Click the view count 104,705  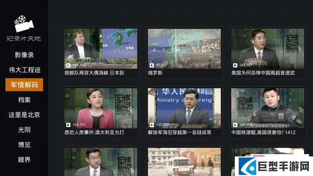coord(79,125)
